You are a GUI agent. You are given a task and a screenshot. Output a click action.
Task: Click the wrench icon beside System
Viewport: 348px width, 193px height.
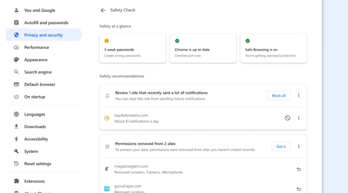[x=16, y=151]
